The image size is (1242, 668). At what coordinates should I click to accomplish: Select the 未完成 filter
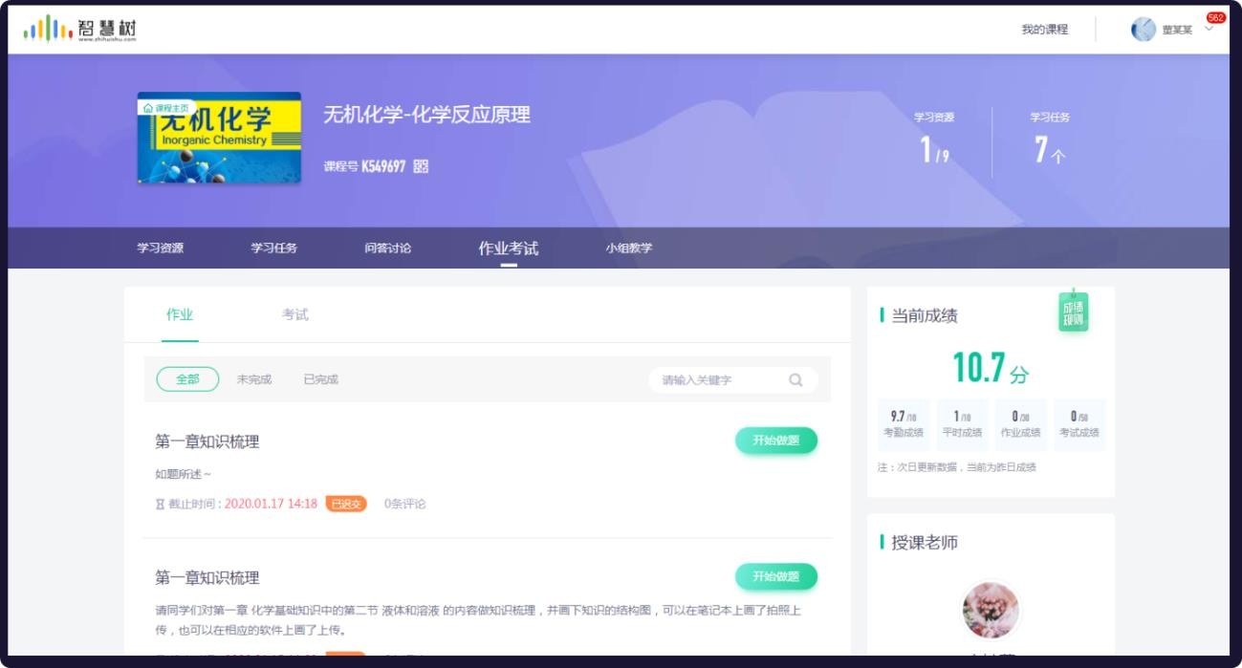tap(254, 379)
